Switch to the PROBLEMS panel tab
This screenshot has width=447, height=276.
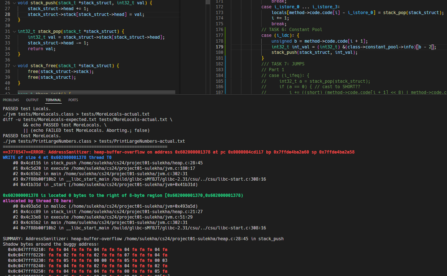[10, 100]
